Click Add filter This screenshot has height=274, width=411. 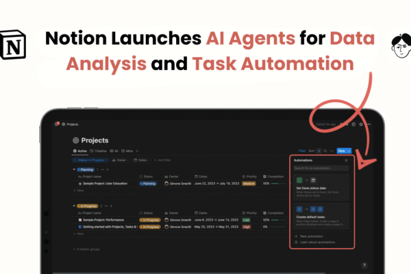coord(162,160)
